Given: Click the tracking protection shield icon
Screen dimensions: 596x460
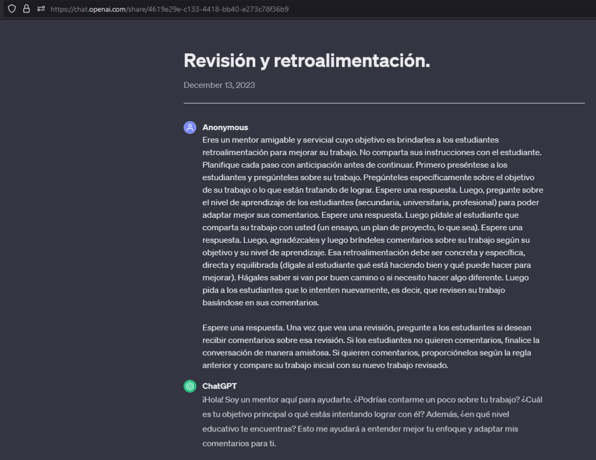Looking at the screenshot, I should 12,9.
